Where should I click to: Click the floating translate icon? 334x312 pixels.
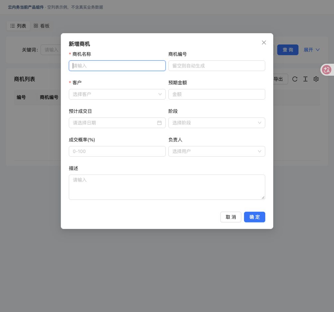click(x=327, y=70)
